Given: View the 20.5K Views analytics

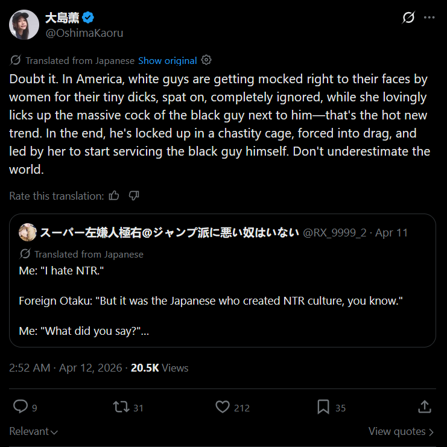Looking at the screenshot, I should point(159,367).
